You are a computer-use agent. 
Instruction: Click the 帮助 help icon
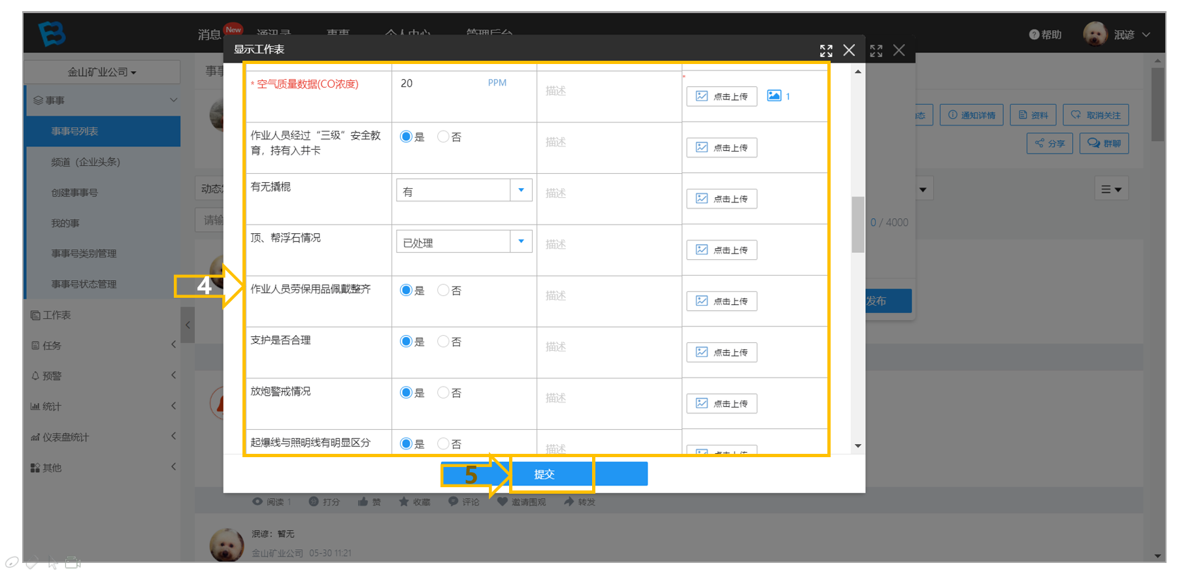(1034, 35)
